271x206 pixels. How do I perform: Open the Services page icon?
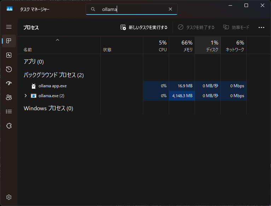click(x=9, y=126)
